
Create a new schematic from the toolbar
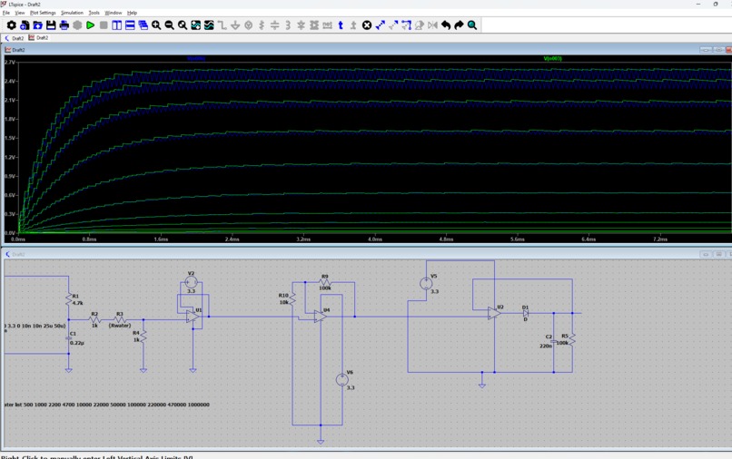pyautogui.click(x=25, y=25)
